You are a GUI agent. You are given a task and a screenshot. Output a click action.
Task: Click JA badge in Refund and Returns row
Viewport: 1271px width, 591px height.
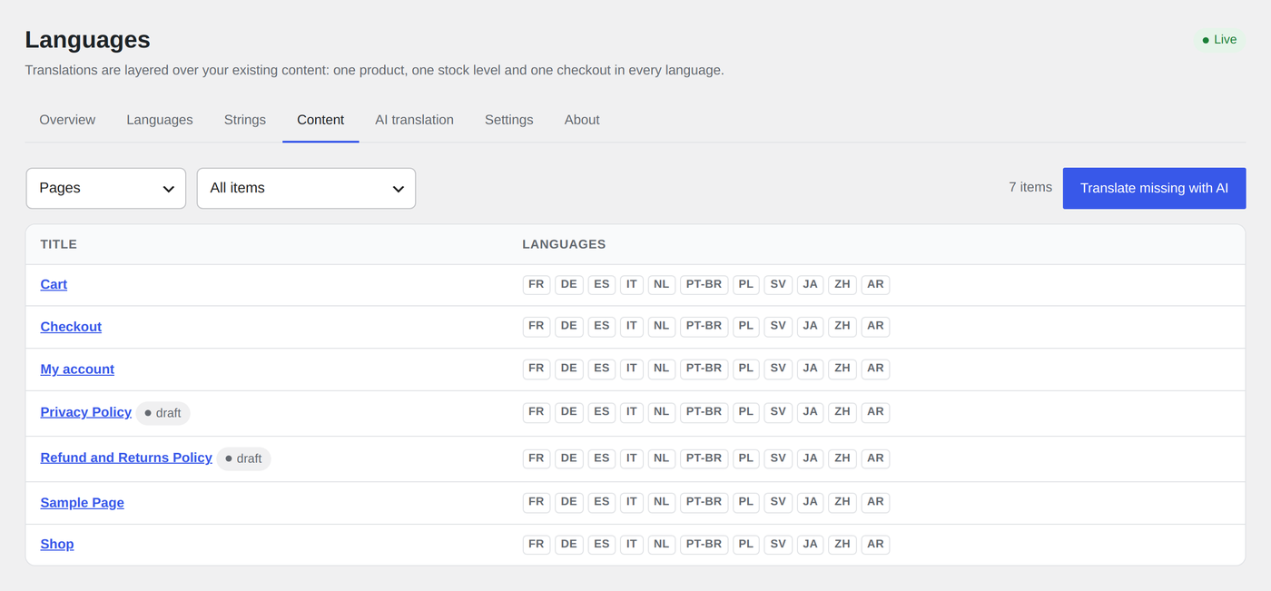[x=810, y=458]
